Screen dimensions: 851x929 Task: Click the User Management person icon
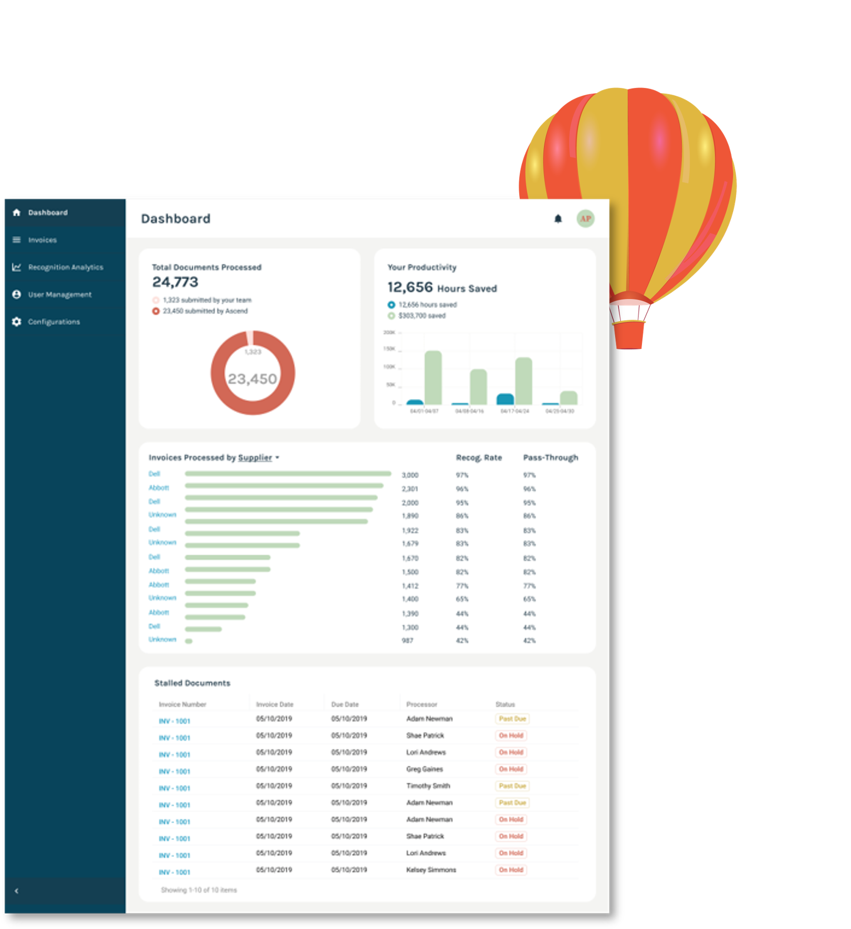[16, 295]
